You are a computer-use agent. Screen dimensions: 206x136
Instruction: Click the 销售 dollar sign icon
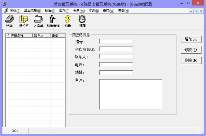tap(68, 21)
